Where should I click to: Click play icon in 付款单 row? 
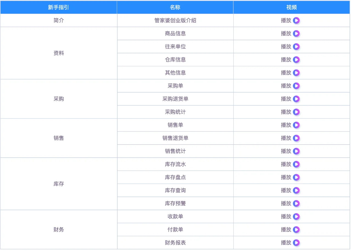(296, 230)
